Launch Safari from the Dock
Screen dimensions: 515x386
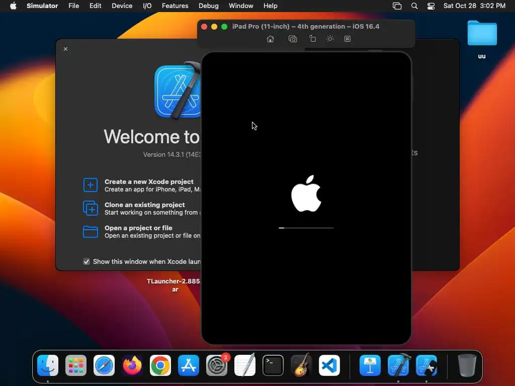click(104, 365)
